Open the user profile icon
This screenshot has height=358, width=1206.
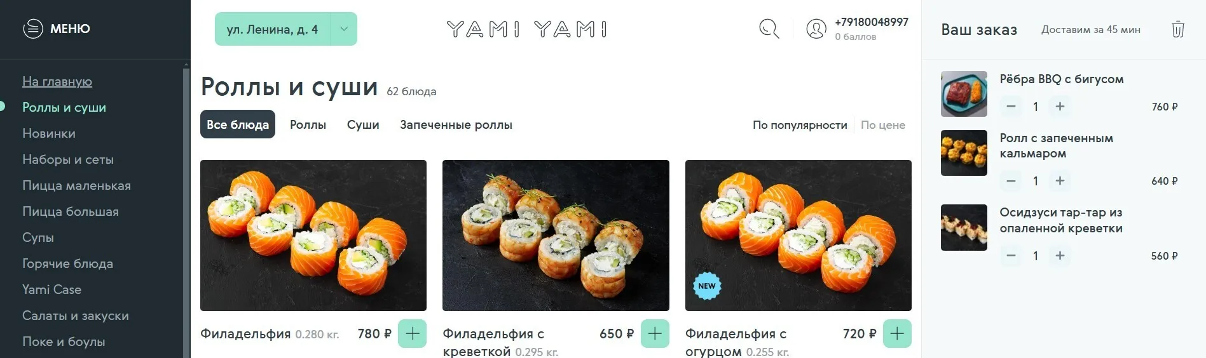click(816, 29)
